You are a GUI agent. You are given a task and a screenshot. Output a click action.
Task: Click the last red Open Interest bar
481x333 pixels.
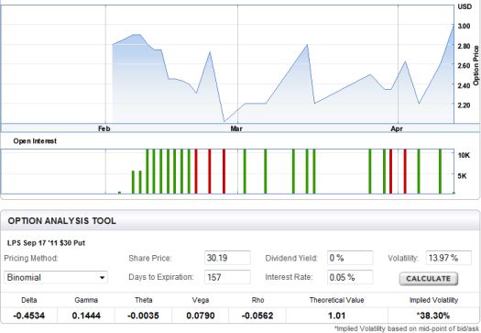(x=405, y=172)
